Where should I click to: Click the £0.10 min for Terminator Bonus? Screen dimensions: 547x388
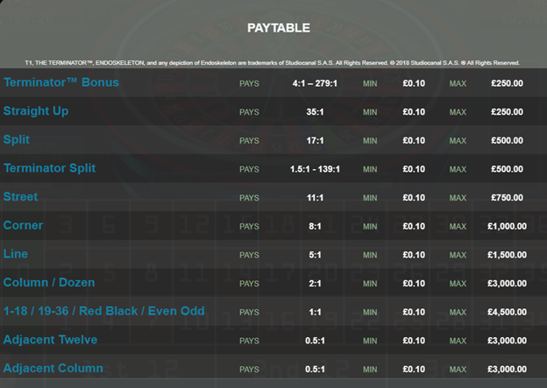coord(414,83)
